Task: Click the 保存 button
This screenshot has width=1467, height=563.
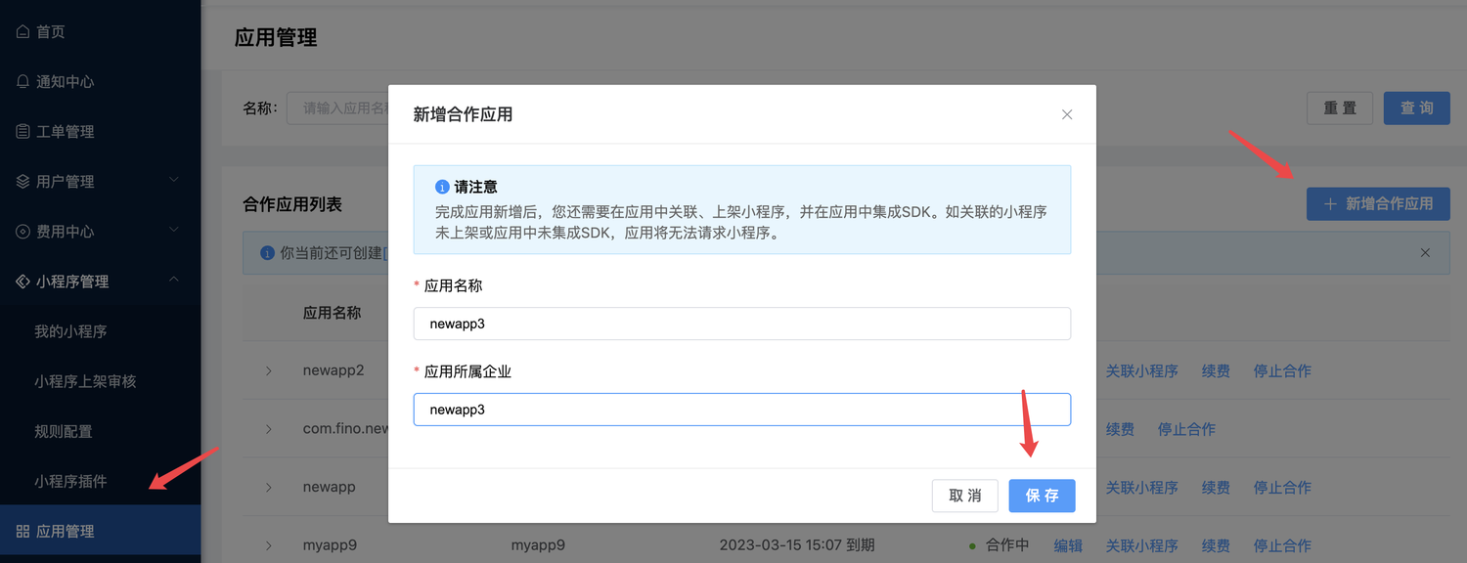Action: (1042, 496)
